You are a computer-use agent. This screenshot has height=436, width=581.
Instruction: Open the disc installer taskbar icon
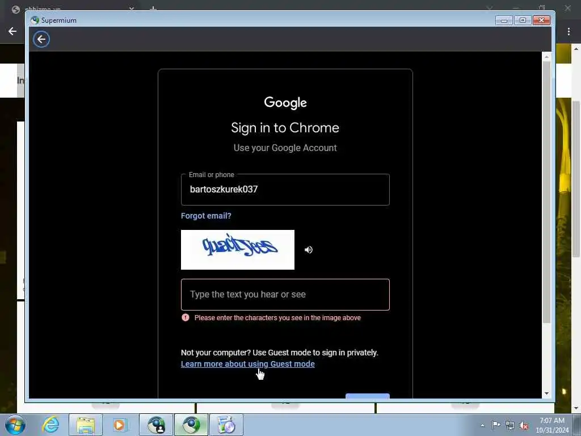tap(226, 425)
